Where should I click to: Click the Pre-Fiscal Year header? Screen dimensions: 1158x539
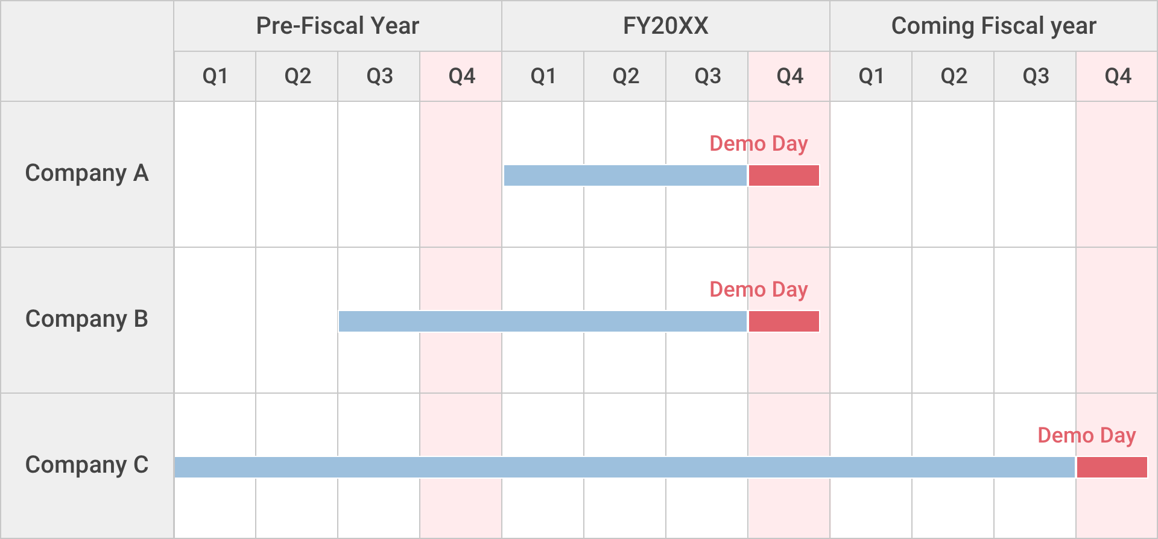click(x=337, y=26)
